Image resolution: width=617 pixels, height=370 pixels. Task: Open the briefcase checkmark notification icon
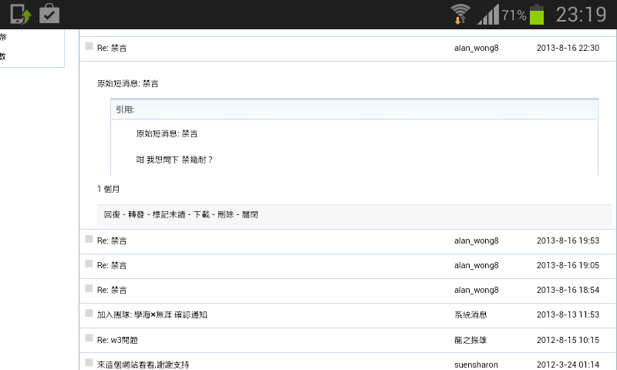click(49, 14)
